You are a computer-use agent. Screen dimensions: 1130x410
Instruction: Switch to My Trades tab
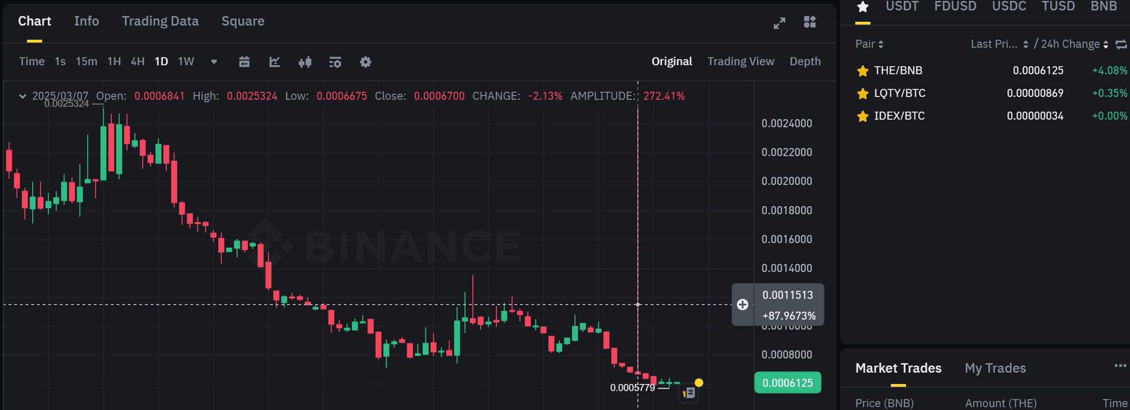pyautogui.click(x=995, y=368)
